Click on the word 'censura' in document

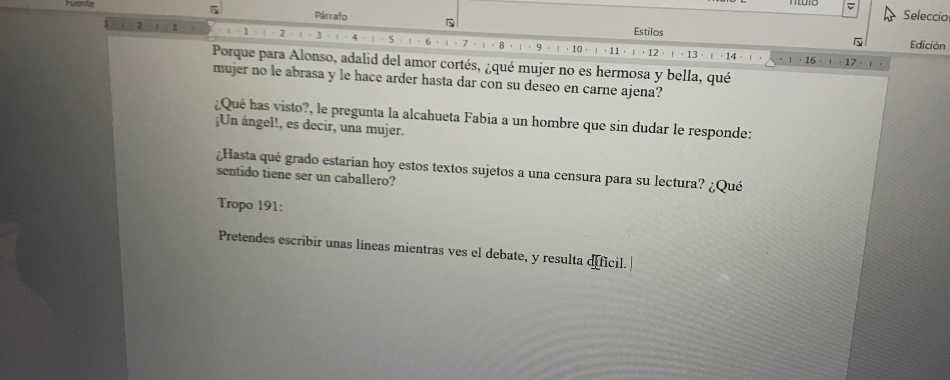click(577, 176)
